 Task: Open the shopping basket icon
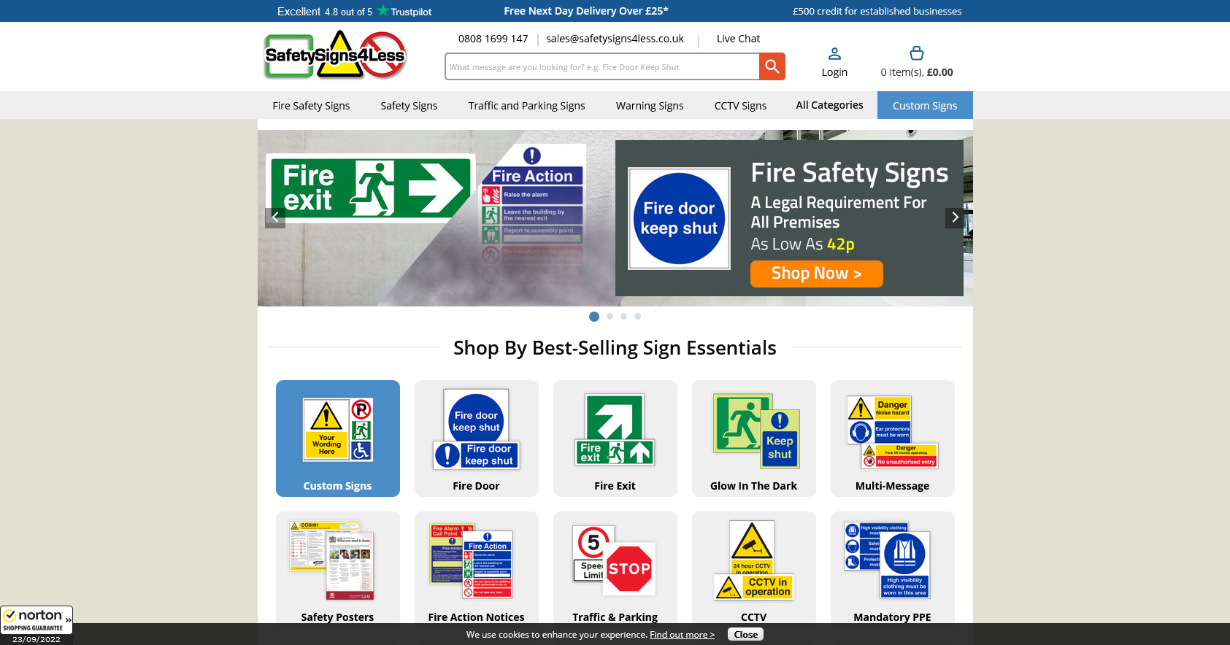tap(917, 53)
